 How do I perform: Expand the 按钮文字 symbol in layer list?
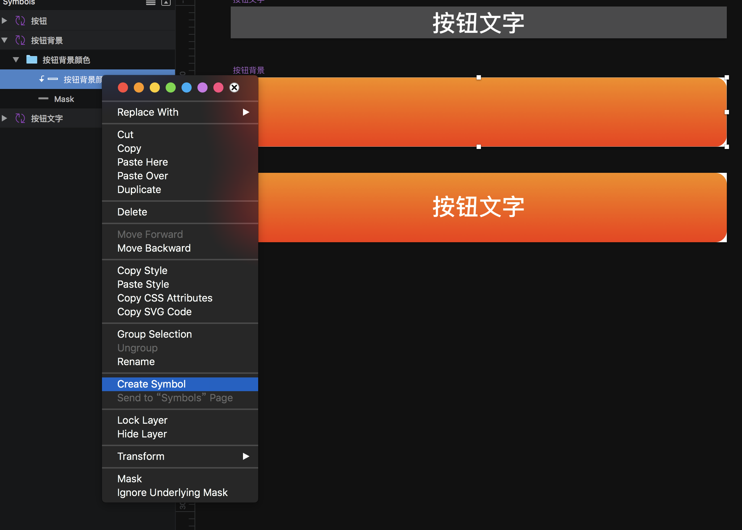(4, 118)
